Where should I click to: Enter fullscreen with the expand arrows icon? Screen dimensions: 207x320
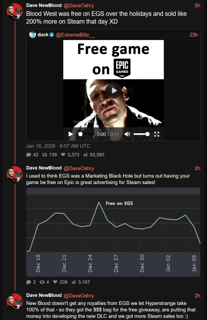pyautogui.click(x=156, y=134)
